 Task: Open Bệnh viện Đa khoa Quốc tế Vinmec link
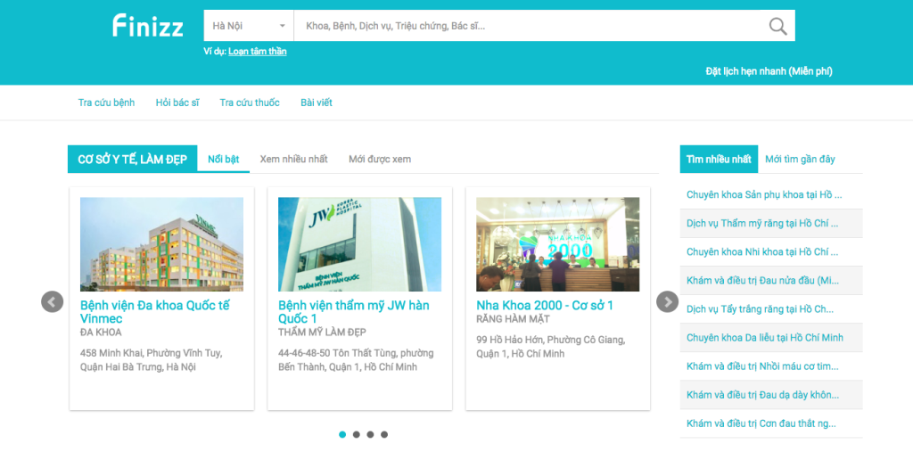[155, 312]
